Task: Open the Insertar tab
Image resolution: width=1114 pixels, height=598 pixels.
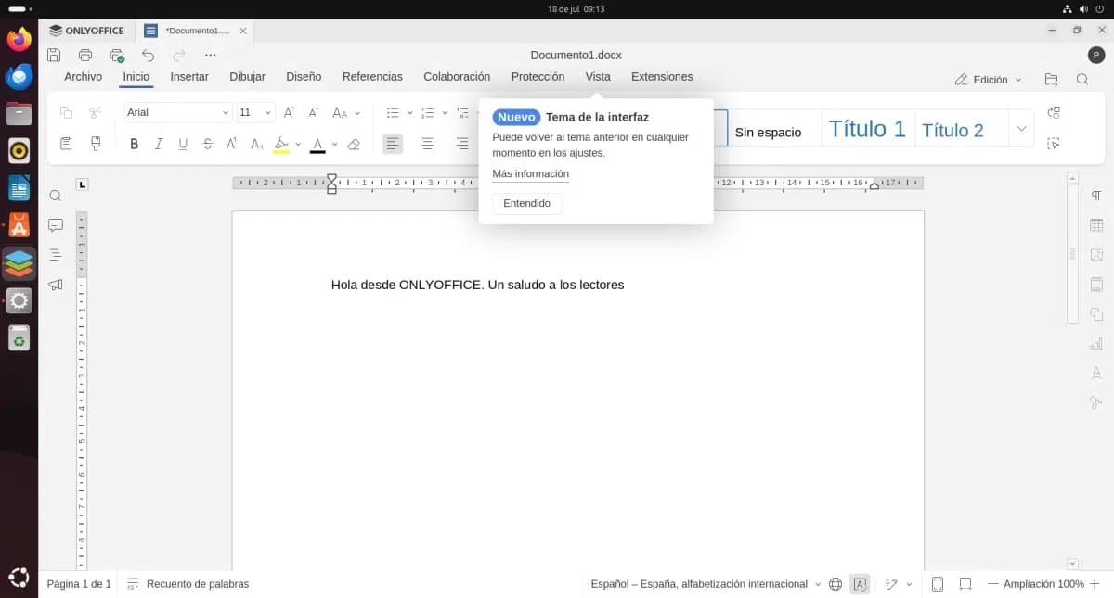Action: (x=189, y=77)
